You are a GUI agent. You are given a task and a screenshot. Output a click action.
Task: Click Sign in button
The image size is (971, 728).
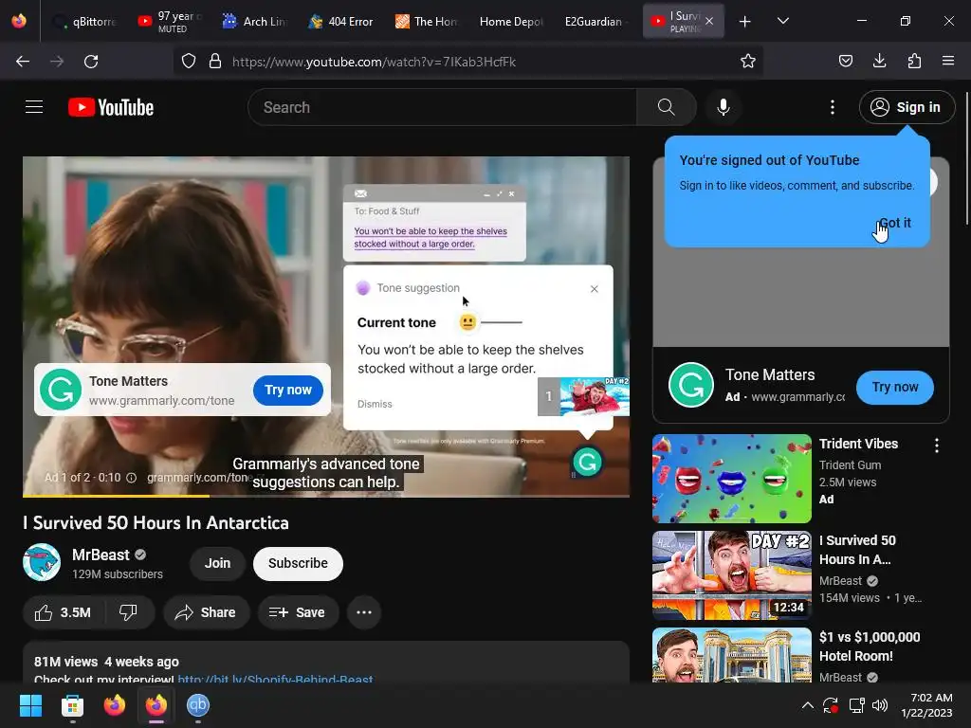point(907,107)
